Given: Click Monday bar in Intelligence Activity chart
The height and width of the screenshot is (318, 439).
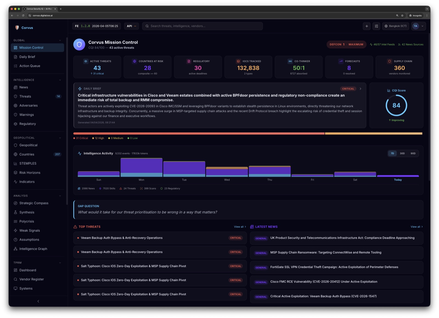Looking at the screenshot, I should tap(142, 167).
